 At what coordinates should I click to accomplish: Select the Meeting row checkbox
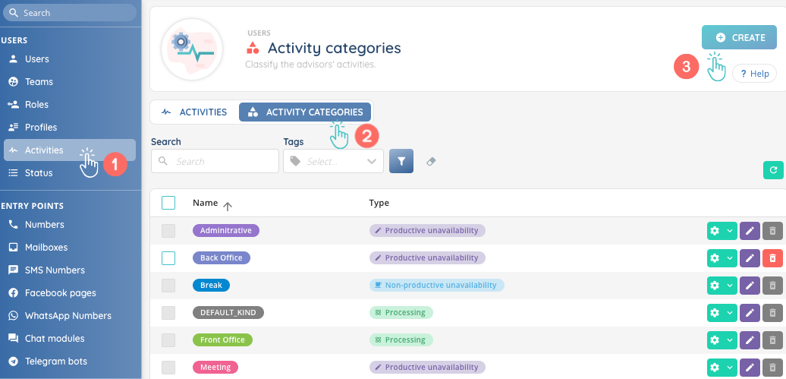pos(168,368)
